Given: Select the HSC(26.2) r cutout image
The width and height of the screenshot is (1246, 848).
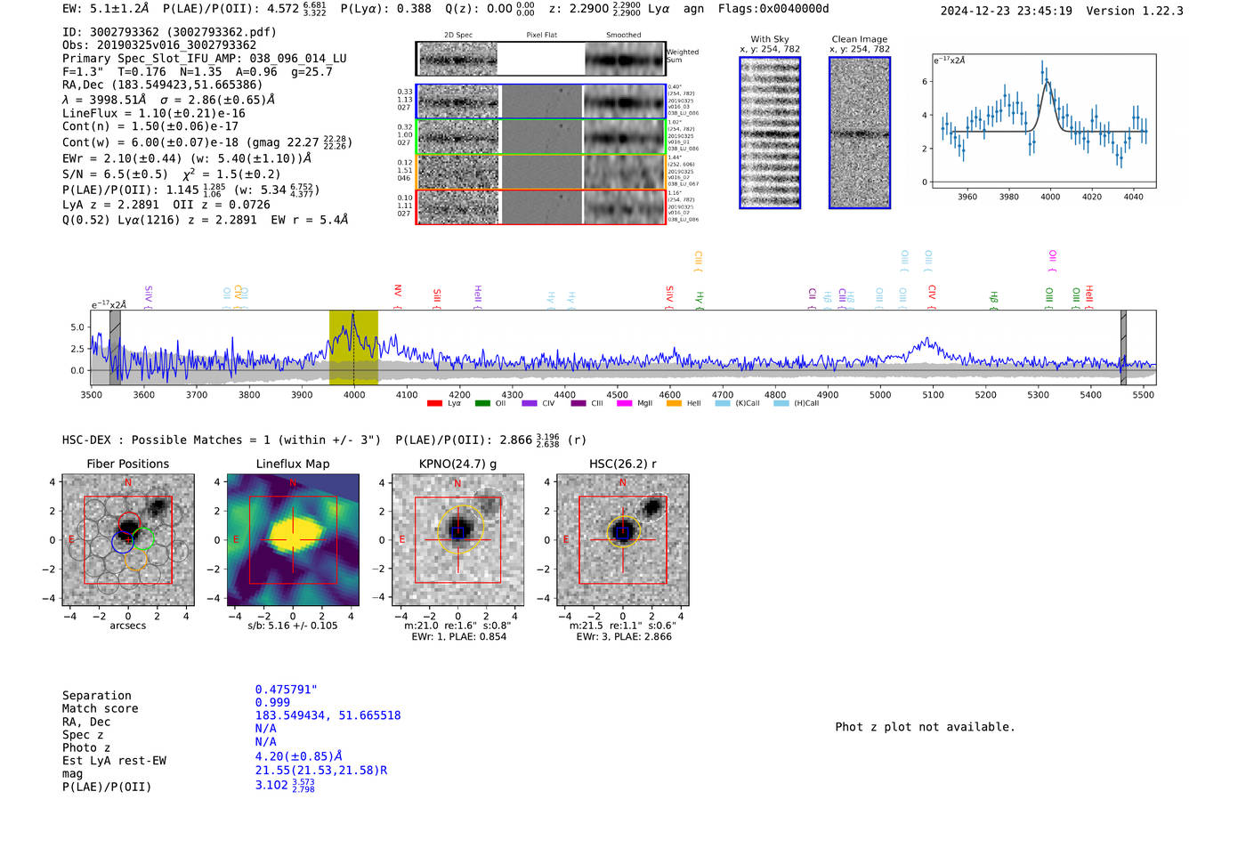Looking at the screenshot, I should point(623,540).
